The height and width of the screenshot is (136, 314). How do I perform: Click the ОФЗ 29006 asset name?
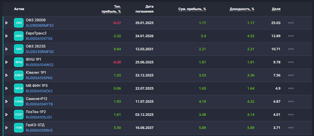point(36,20)
